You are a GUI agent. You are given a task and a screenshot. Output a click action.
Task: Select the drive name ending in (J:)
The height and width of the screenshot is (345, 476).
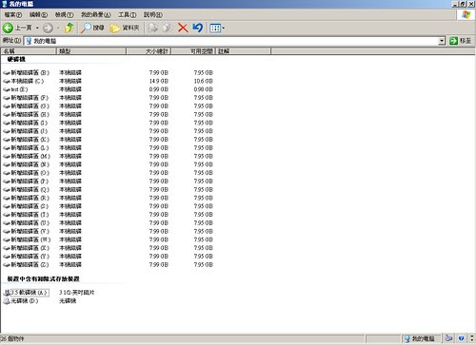30,131
